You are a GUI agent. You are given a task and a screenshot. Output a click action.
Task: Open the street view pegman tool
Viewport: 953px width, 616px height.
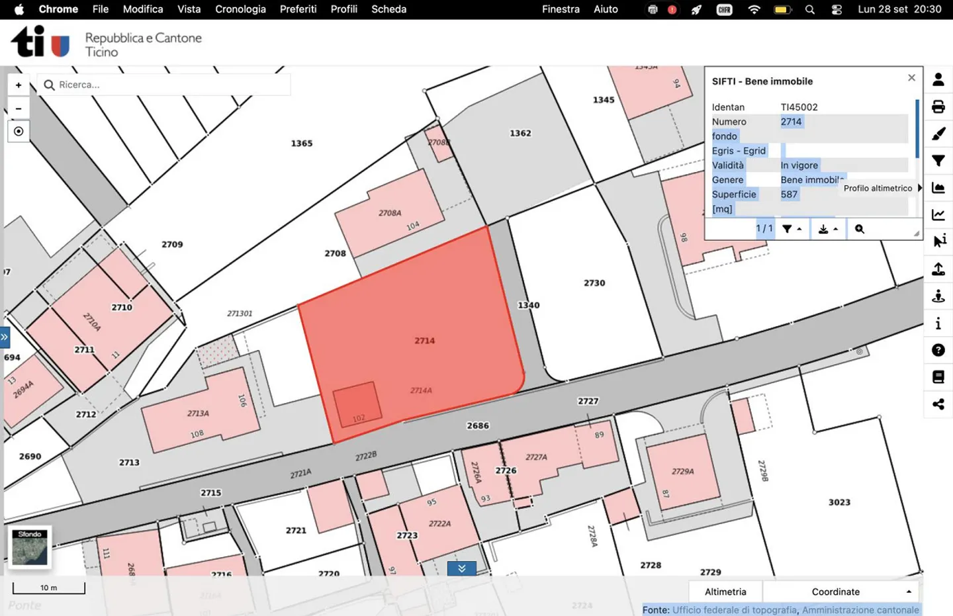point(938,296)
